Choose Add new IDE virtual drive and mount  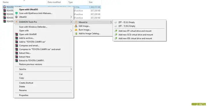(x=135, y=38)
